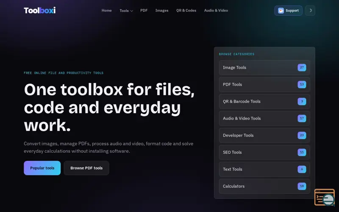Click the terminal window icon at bottom right
Screen dimensions: 339x212
[325, 197]
